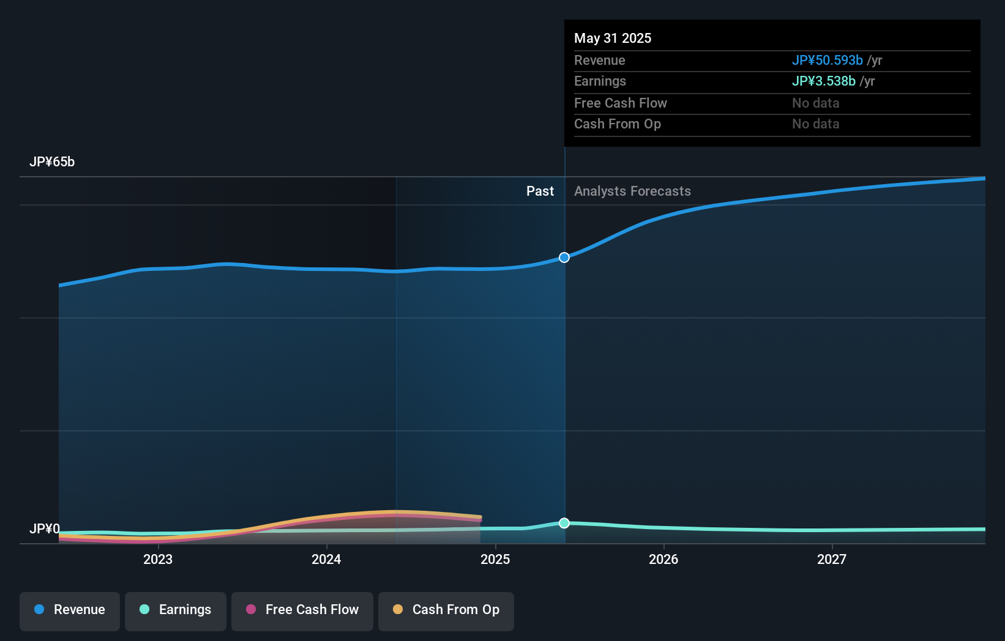Toggle the Free Cash Flow legend button
Image resolution: width=1005 pixels, height=641 pixels.
[302, 611]
